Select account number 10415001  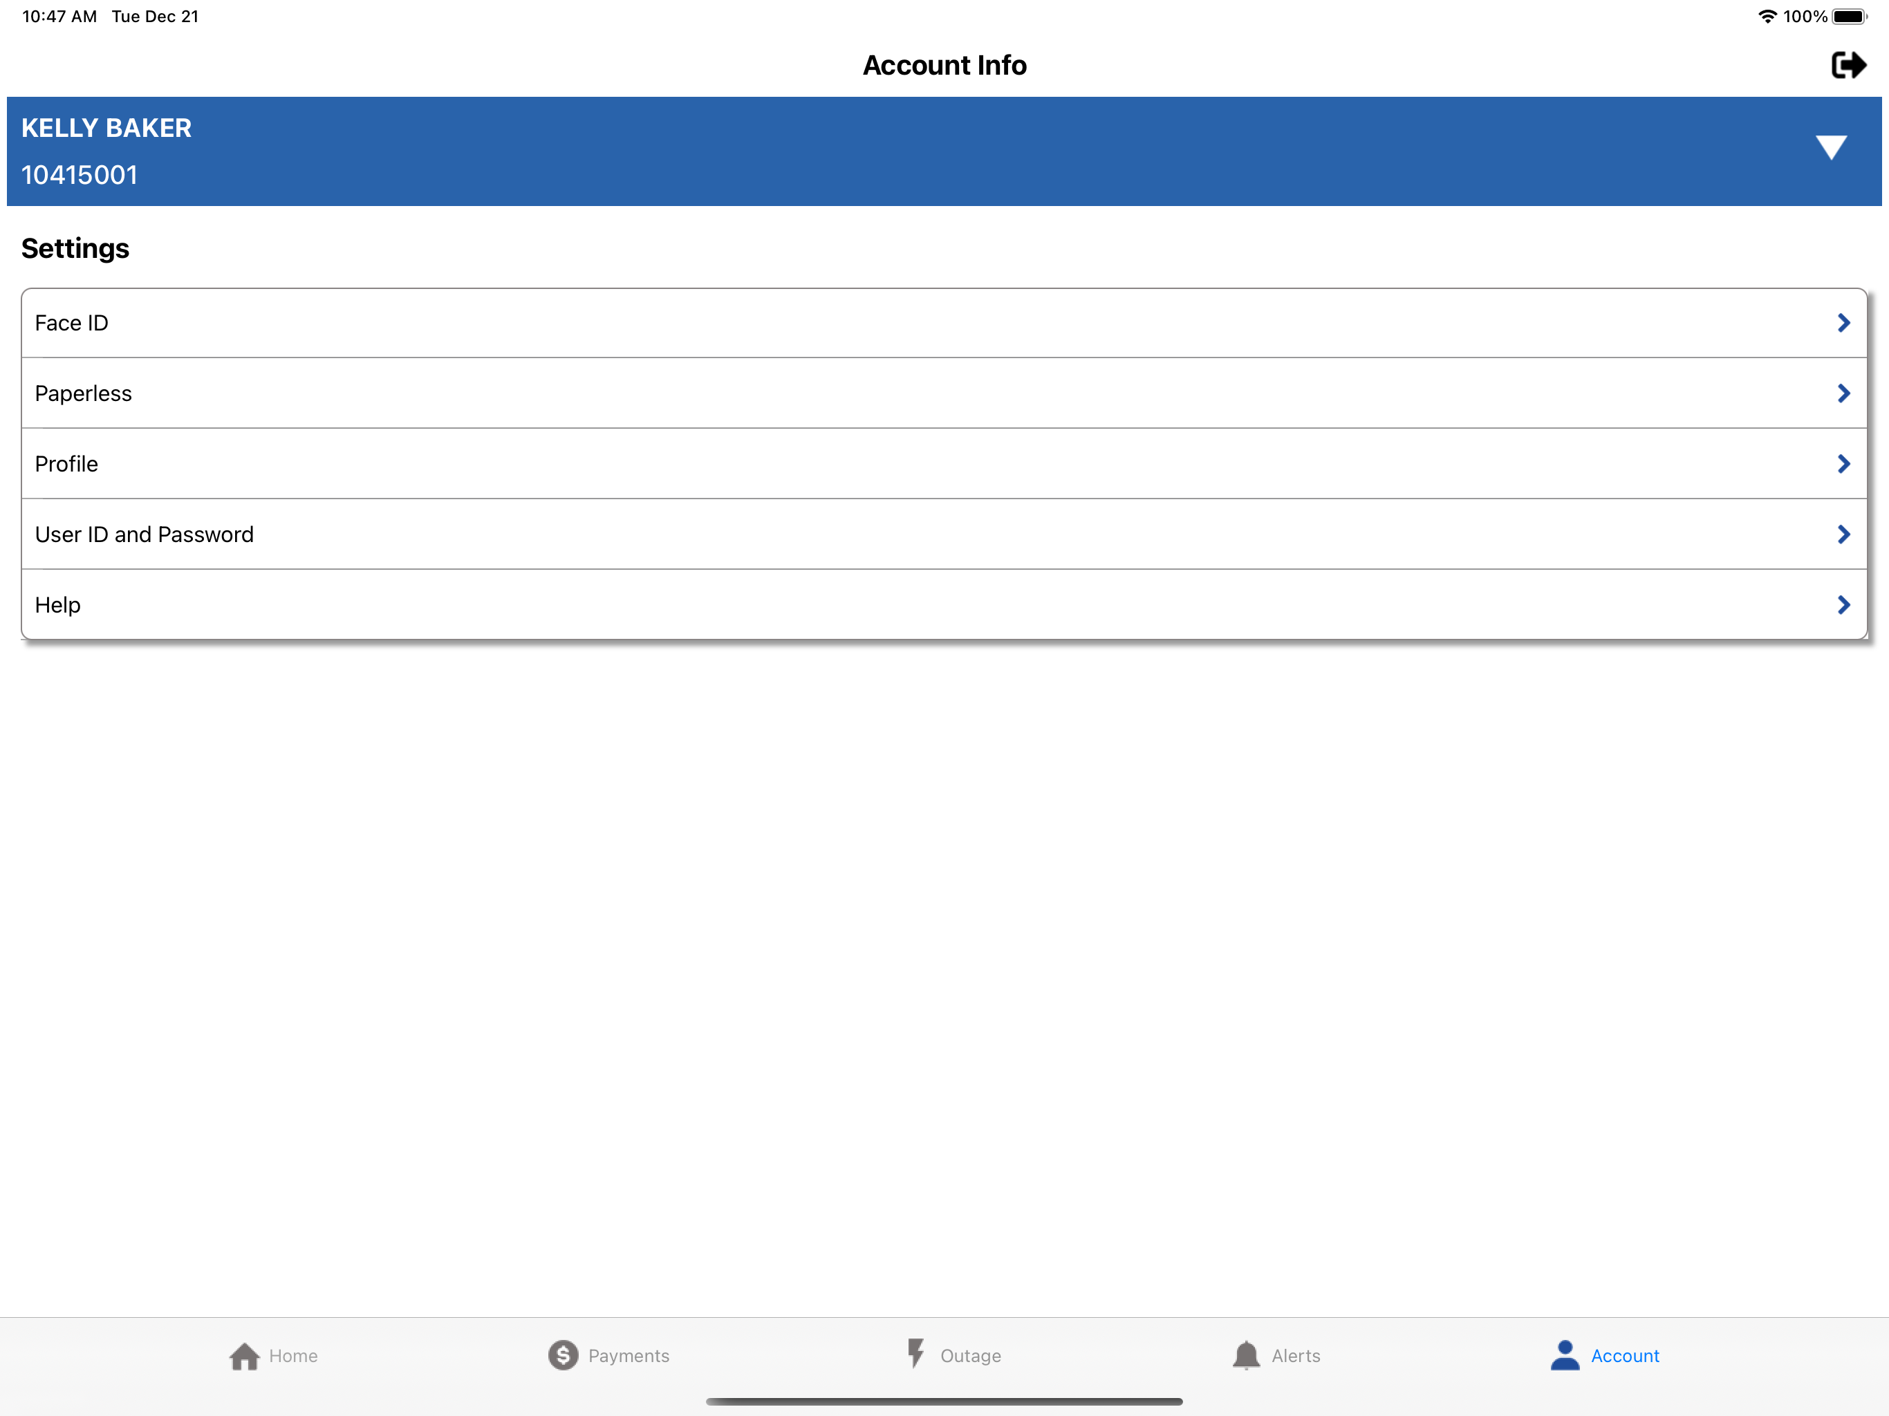80,175
